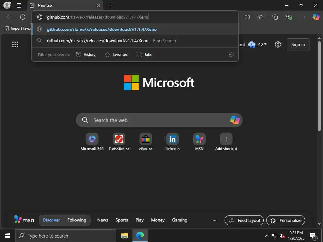This screenshot has height=242, width=323.
Task: Click the browser Back arrow
Action: coord(9,17)
